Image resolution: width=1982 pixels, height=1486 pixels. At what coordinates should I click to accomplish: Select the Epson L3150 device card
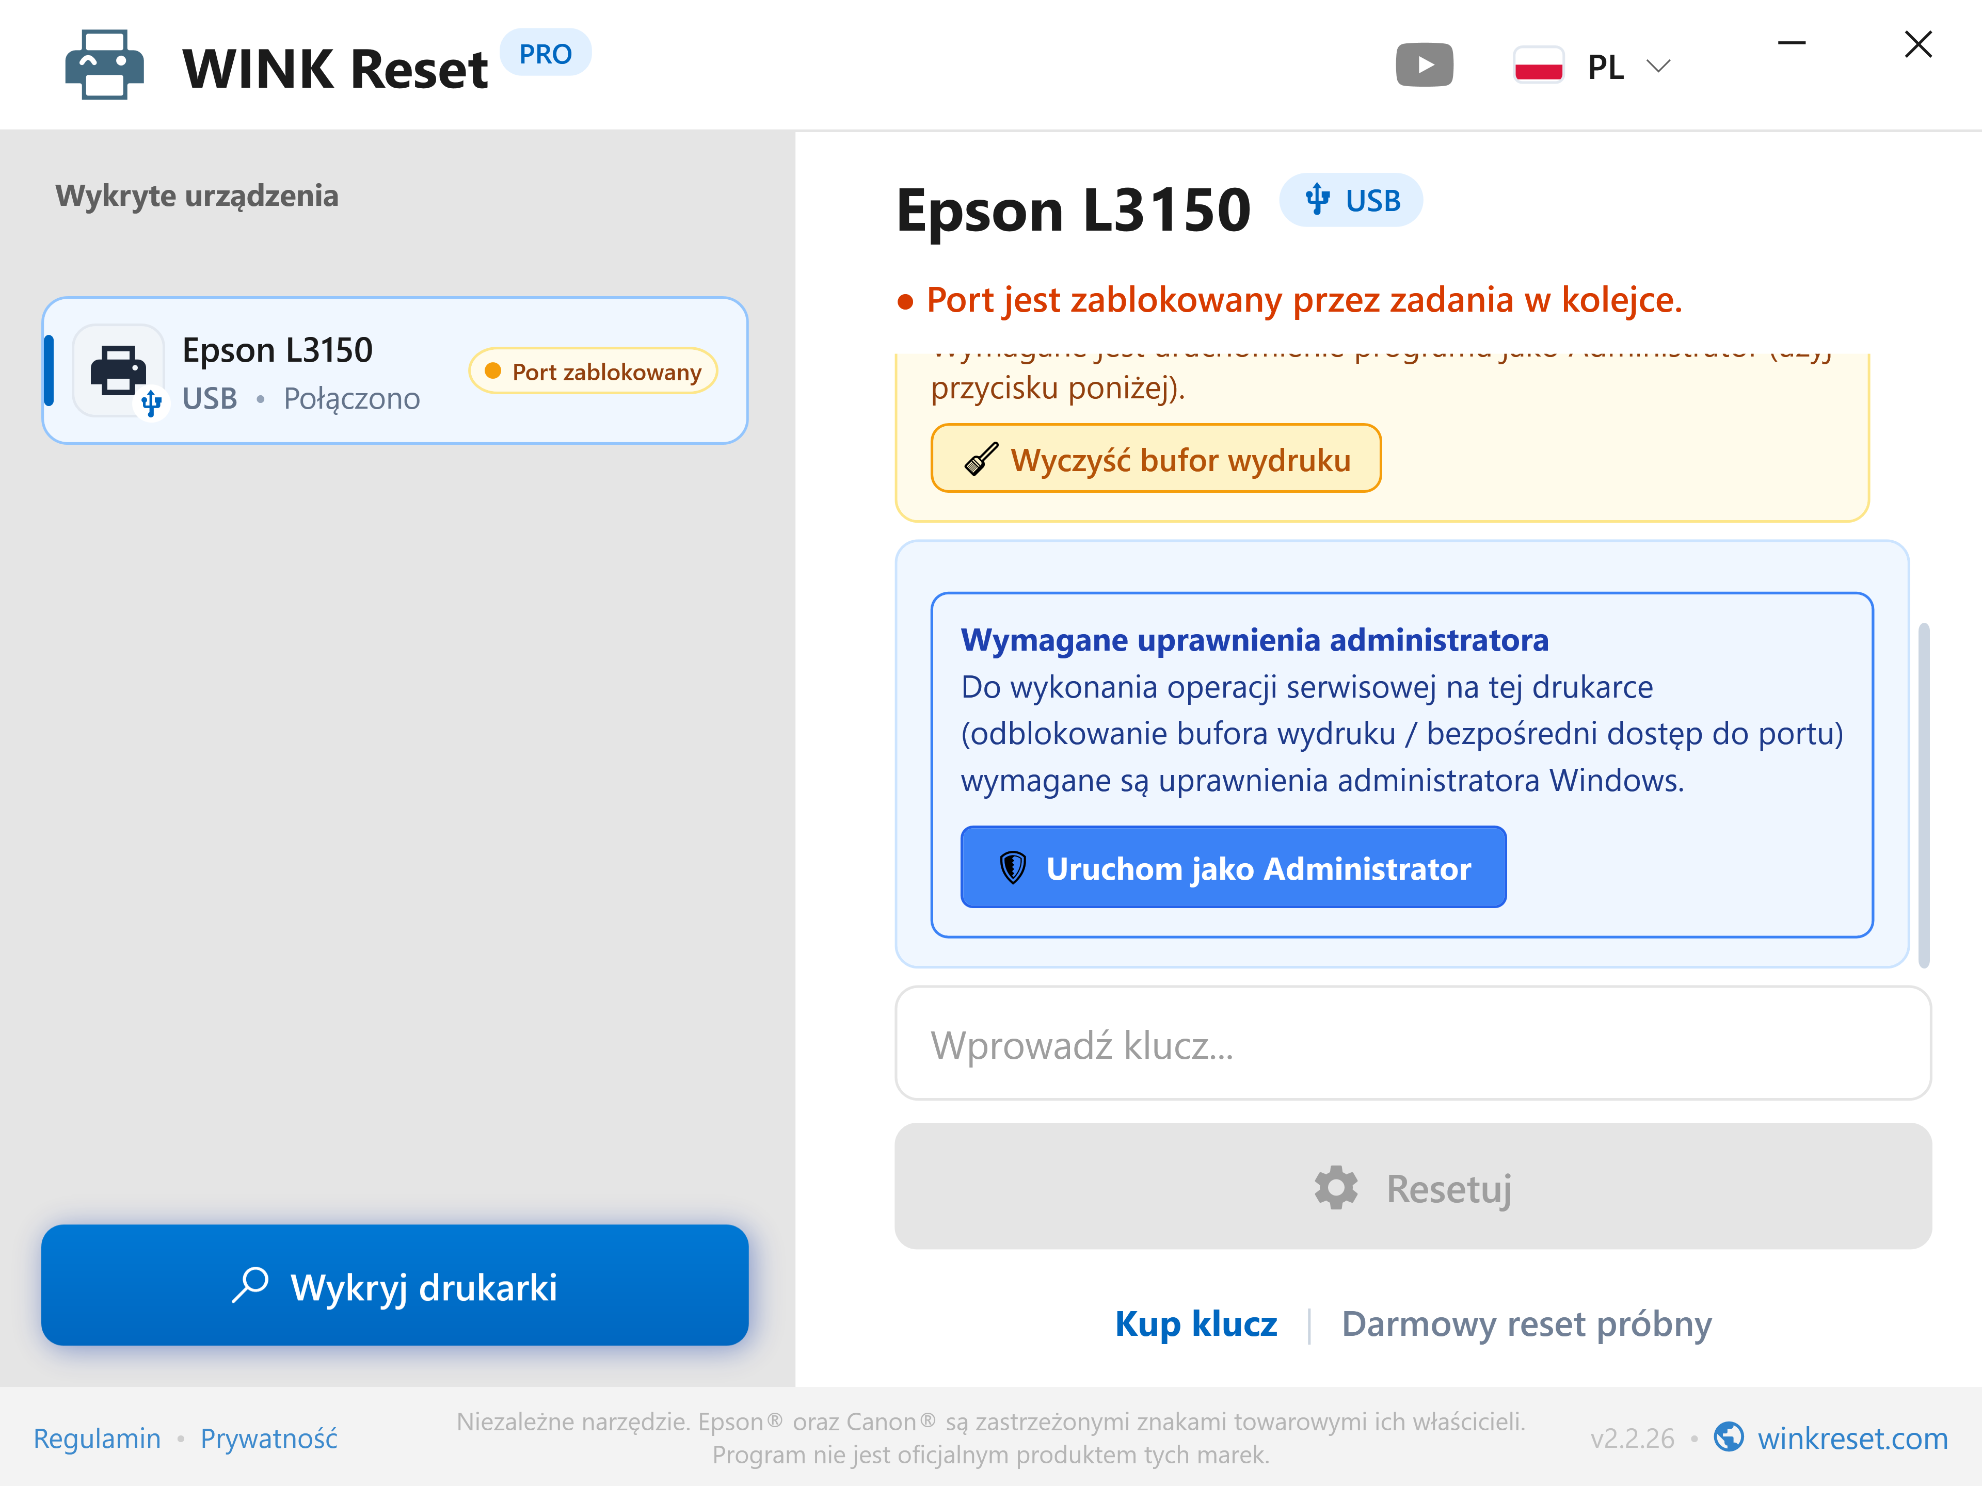click(x=394, y=371)
